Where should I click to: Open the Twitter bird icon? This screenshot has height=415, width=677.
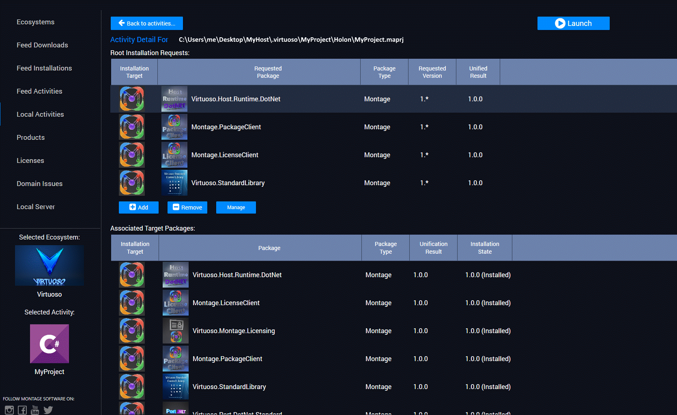point(48,410)
